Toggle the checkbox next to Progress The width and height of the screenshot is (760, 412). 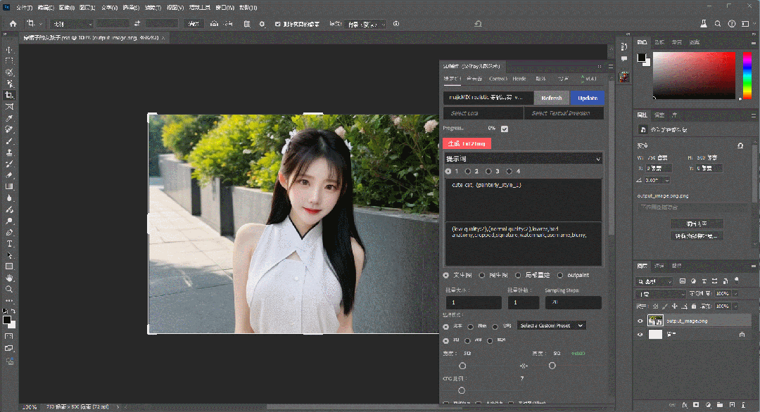tap(504, 129)
